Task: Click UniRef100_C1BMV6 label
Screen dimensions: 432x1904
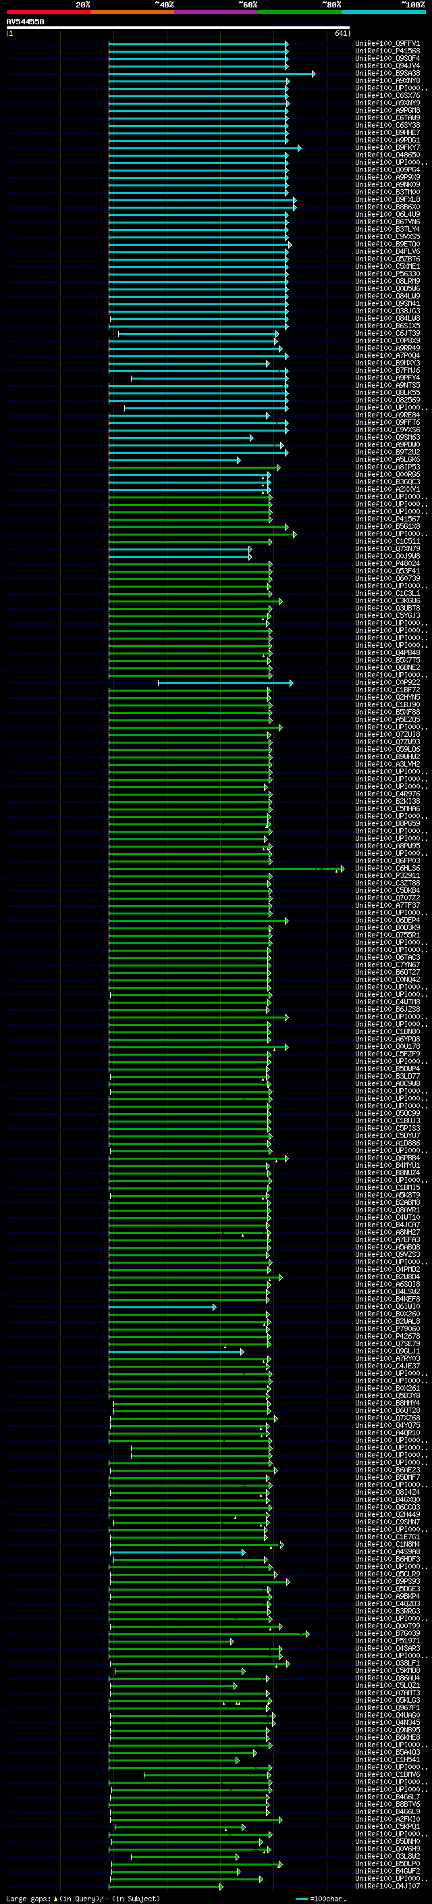Action: tap(387, 1774)
